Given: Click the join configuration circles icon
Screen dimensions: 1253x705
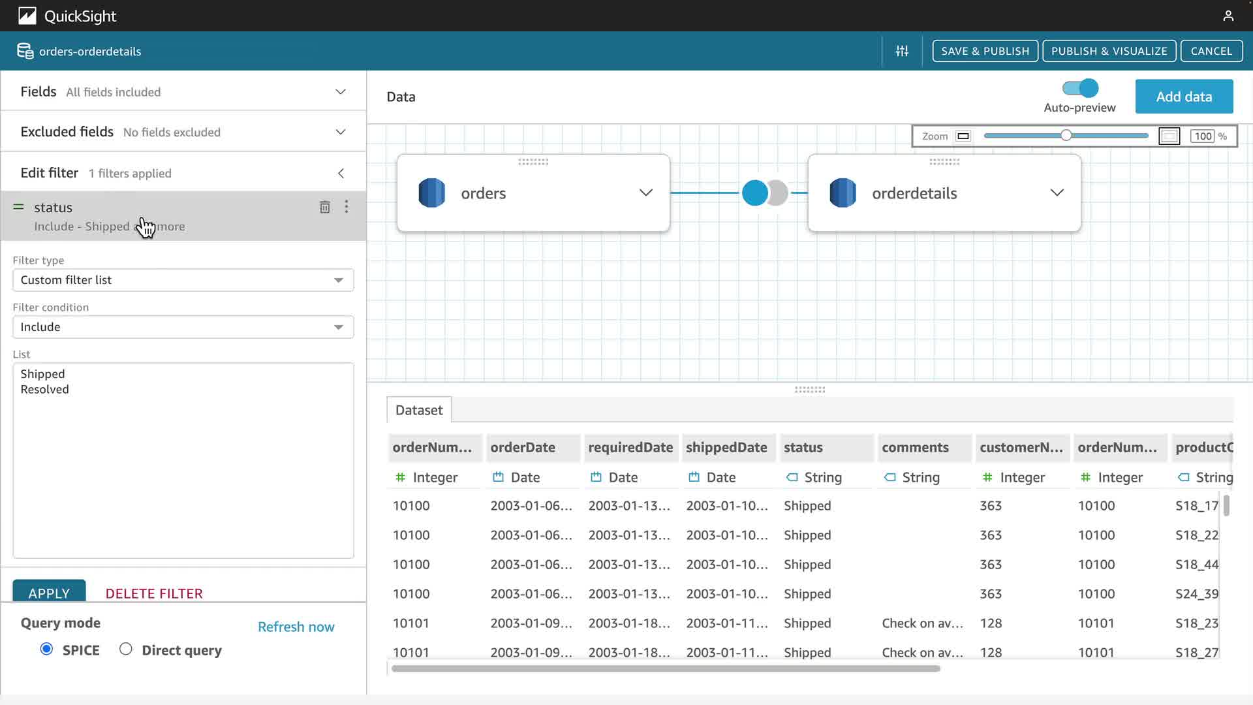Looking at the screenshot, I should (765, 193).
